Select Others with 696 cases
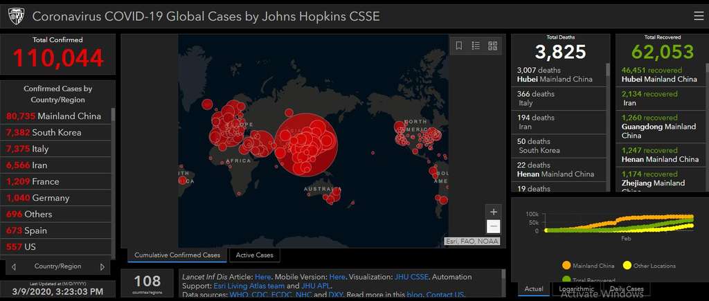 pos(55,215)
